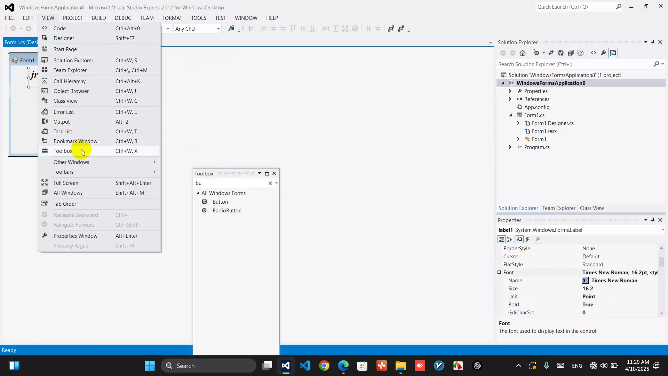Pin the Properties panel with pushpin
668x376 pixels.
[x=653, y=220]
